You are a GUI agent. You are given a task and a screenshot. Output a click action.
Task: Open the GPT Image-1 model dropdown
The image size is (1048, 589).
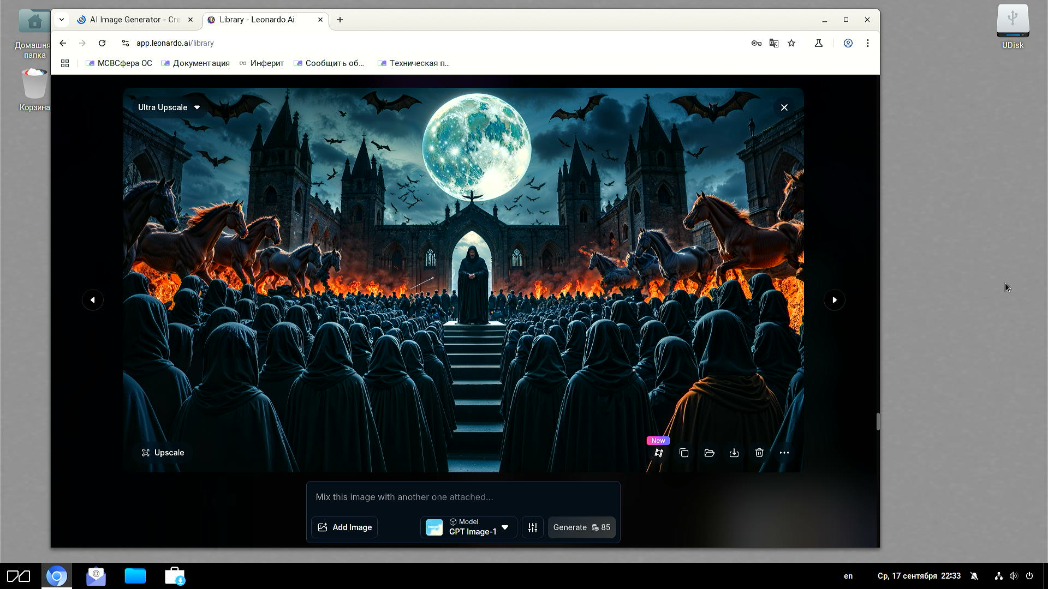(468, 527)
